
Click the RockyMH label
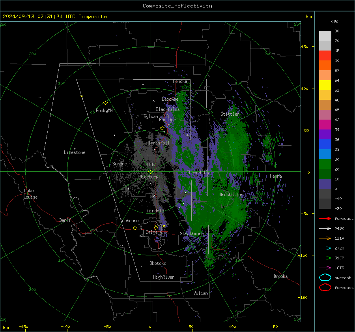104,111
